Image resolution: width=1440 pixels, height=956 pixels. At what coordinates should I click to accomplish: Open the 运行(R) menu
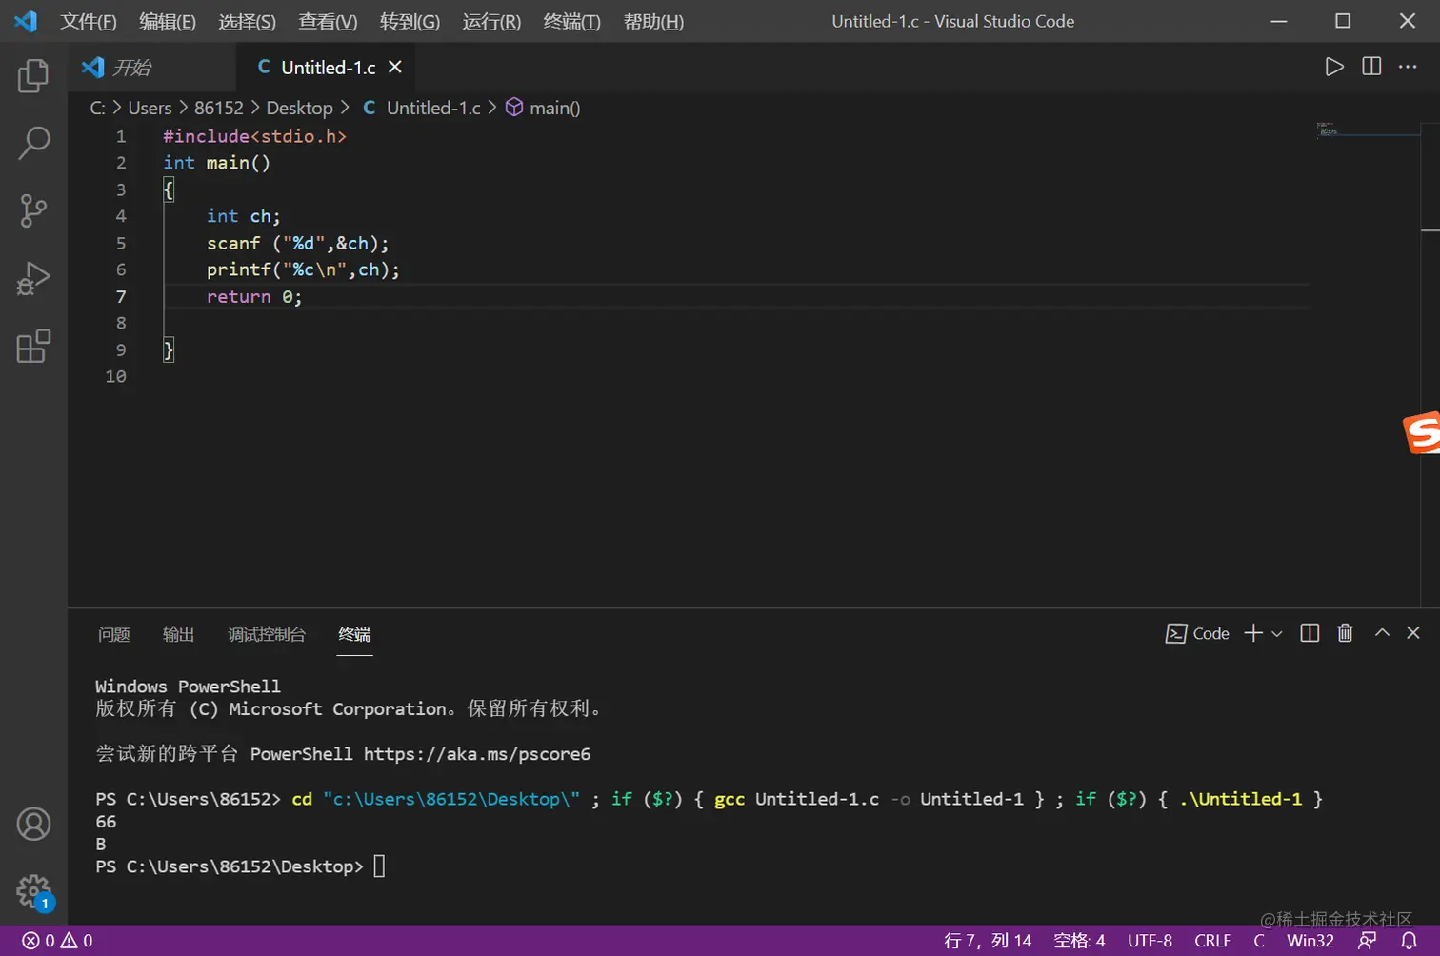(x=491, y=21)
